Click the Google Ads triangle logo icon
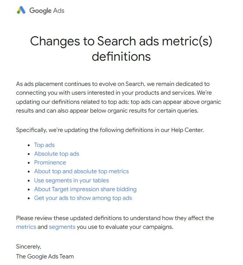243x265 pixels. click(x=21, y=10)
